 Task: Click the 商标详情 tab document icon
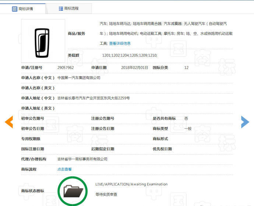click(x=15, y=9)
